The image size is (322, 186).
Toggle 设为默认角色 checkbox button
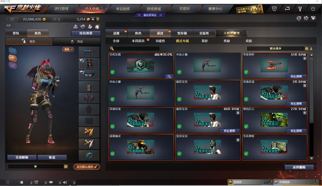[87, 167]
